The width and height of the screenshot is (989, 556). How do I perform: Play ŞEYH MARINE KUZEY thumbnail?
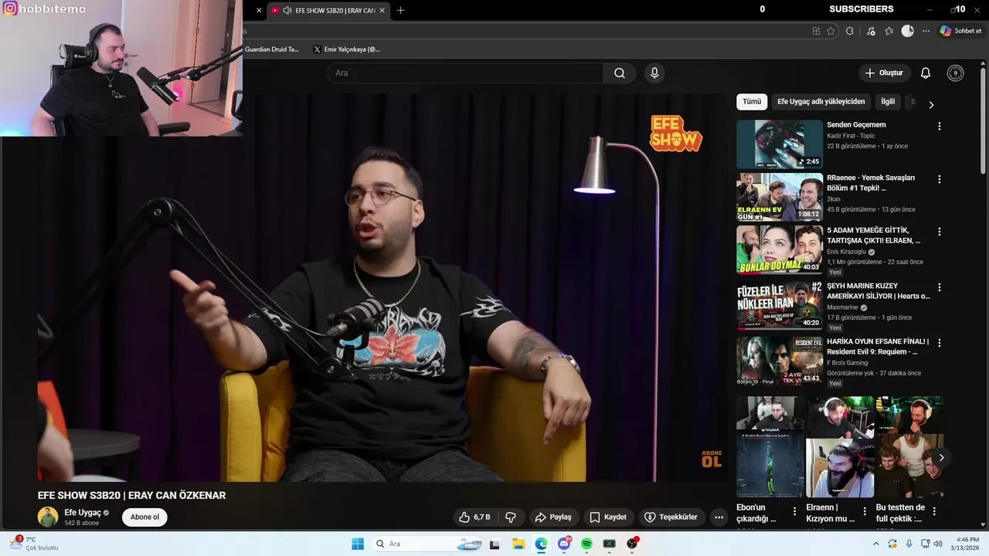coord(780,305)
